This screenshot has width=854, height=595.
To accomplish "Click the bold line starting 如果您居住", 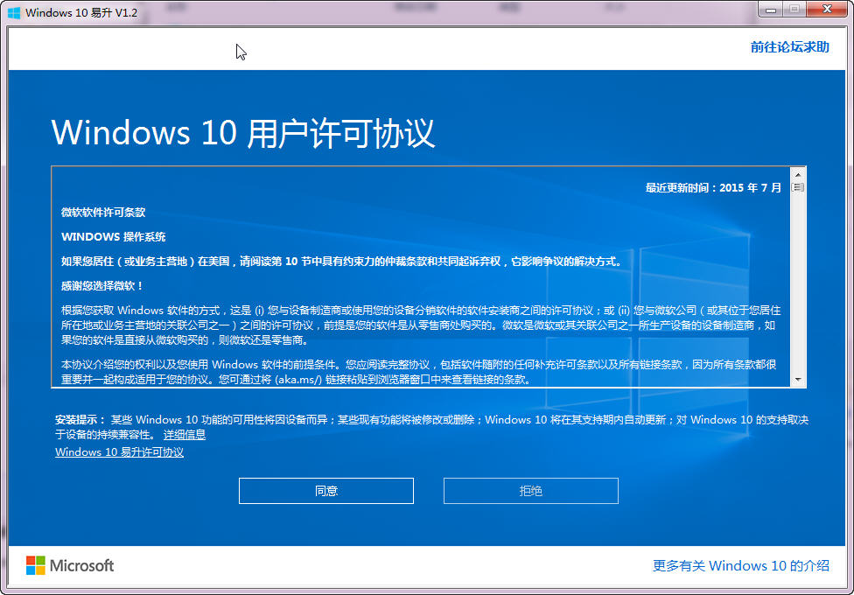I will click(341, 262).
